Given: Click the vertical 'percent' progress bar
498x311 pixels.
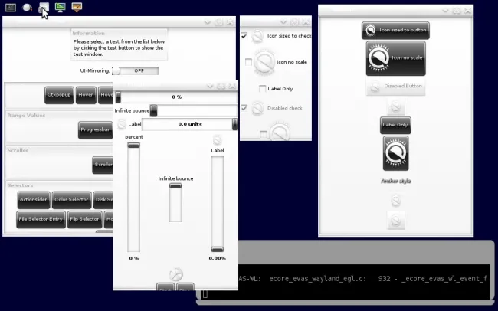Looking at the screenshot, I should tap(134, 198).
